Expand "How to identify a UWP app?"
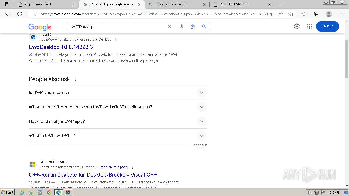349x196 pixels. [x=118, y=121]
